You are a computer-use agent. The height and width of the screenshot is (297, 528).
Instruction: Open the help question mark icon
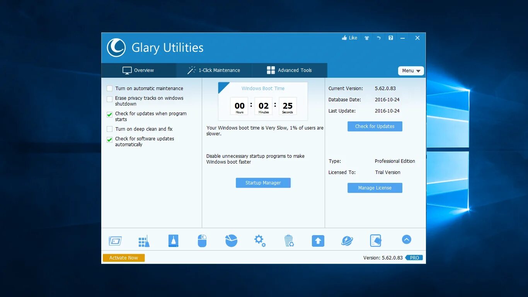391,38
